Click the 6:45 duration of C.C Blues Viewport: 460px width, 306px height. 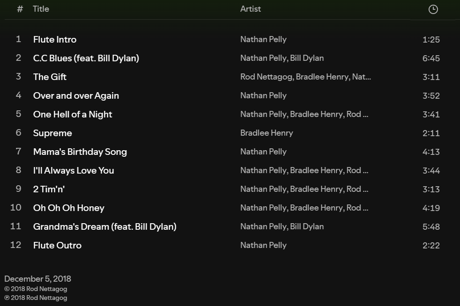click(x=430, y=58)
